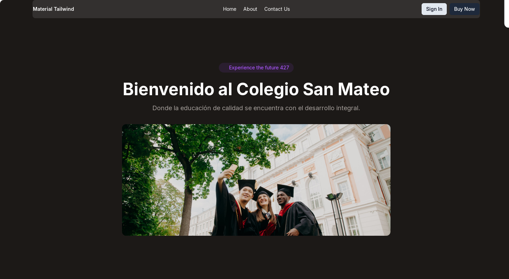Click the Sign In button
This screenshot has width=509, height=279.
click(x=434, y=9)
